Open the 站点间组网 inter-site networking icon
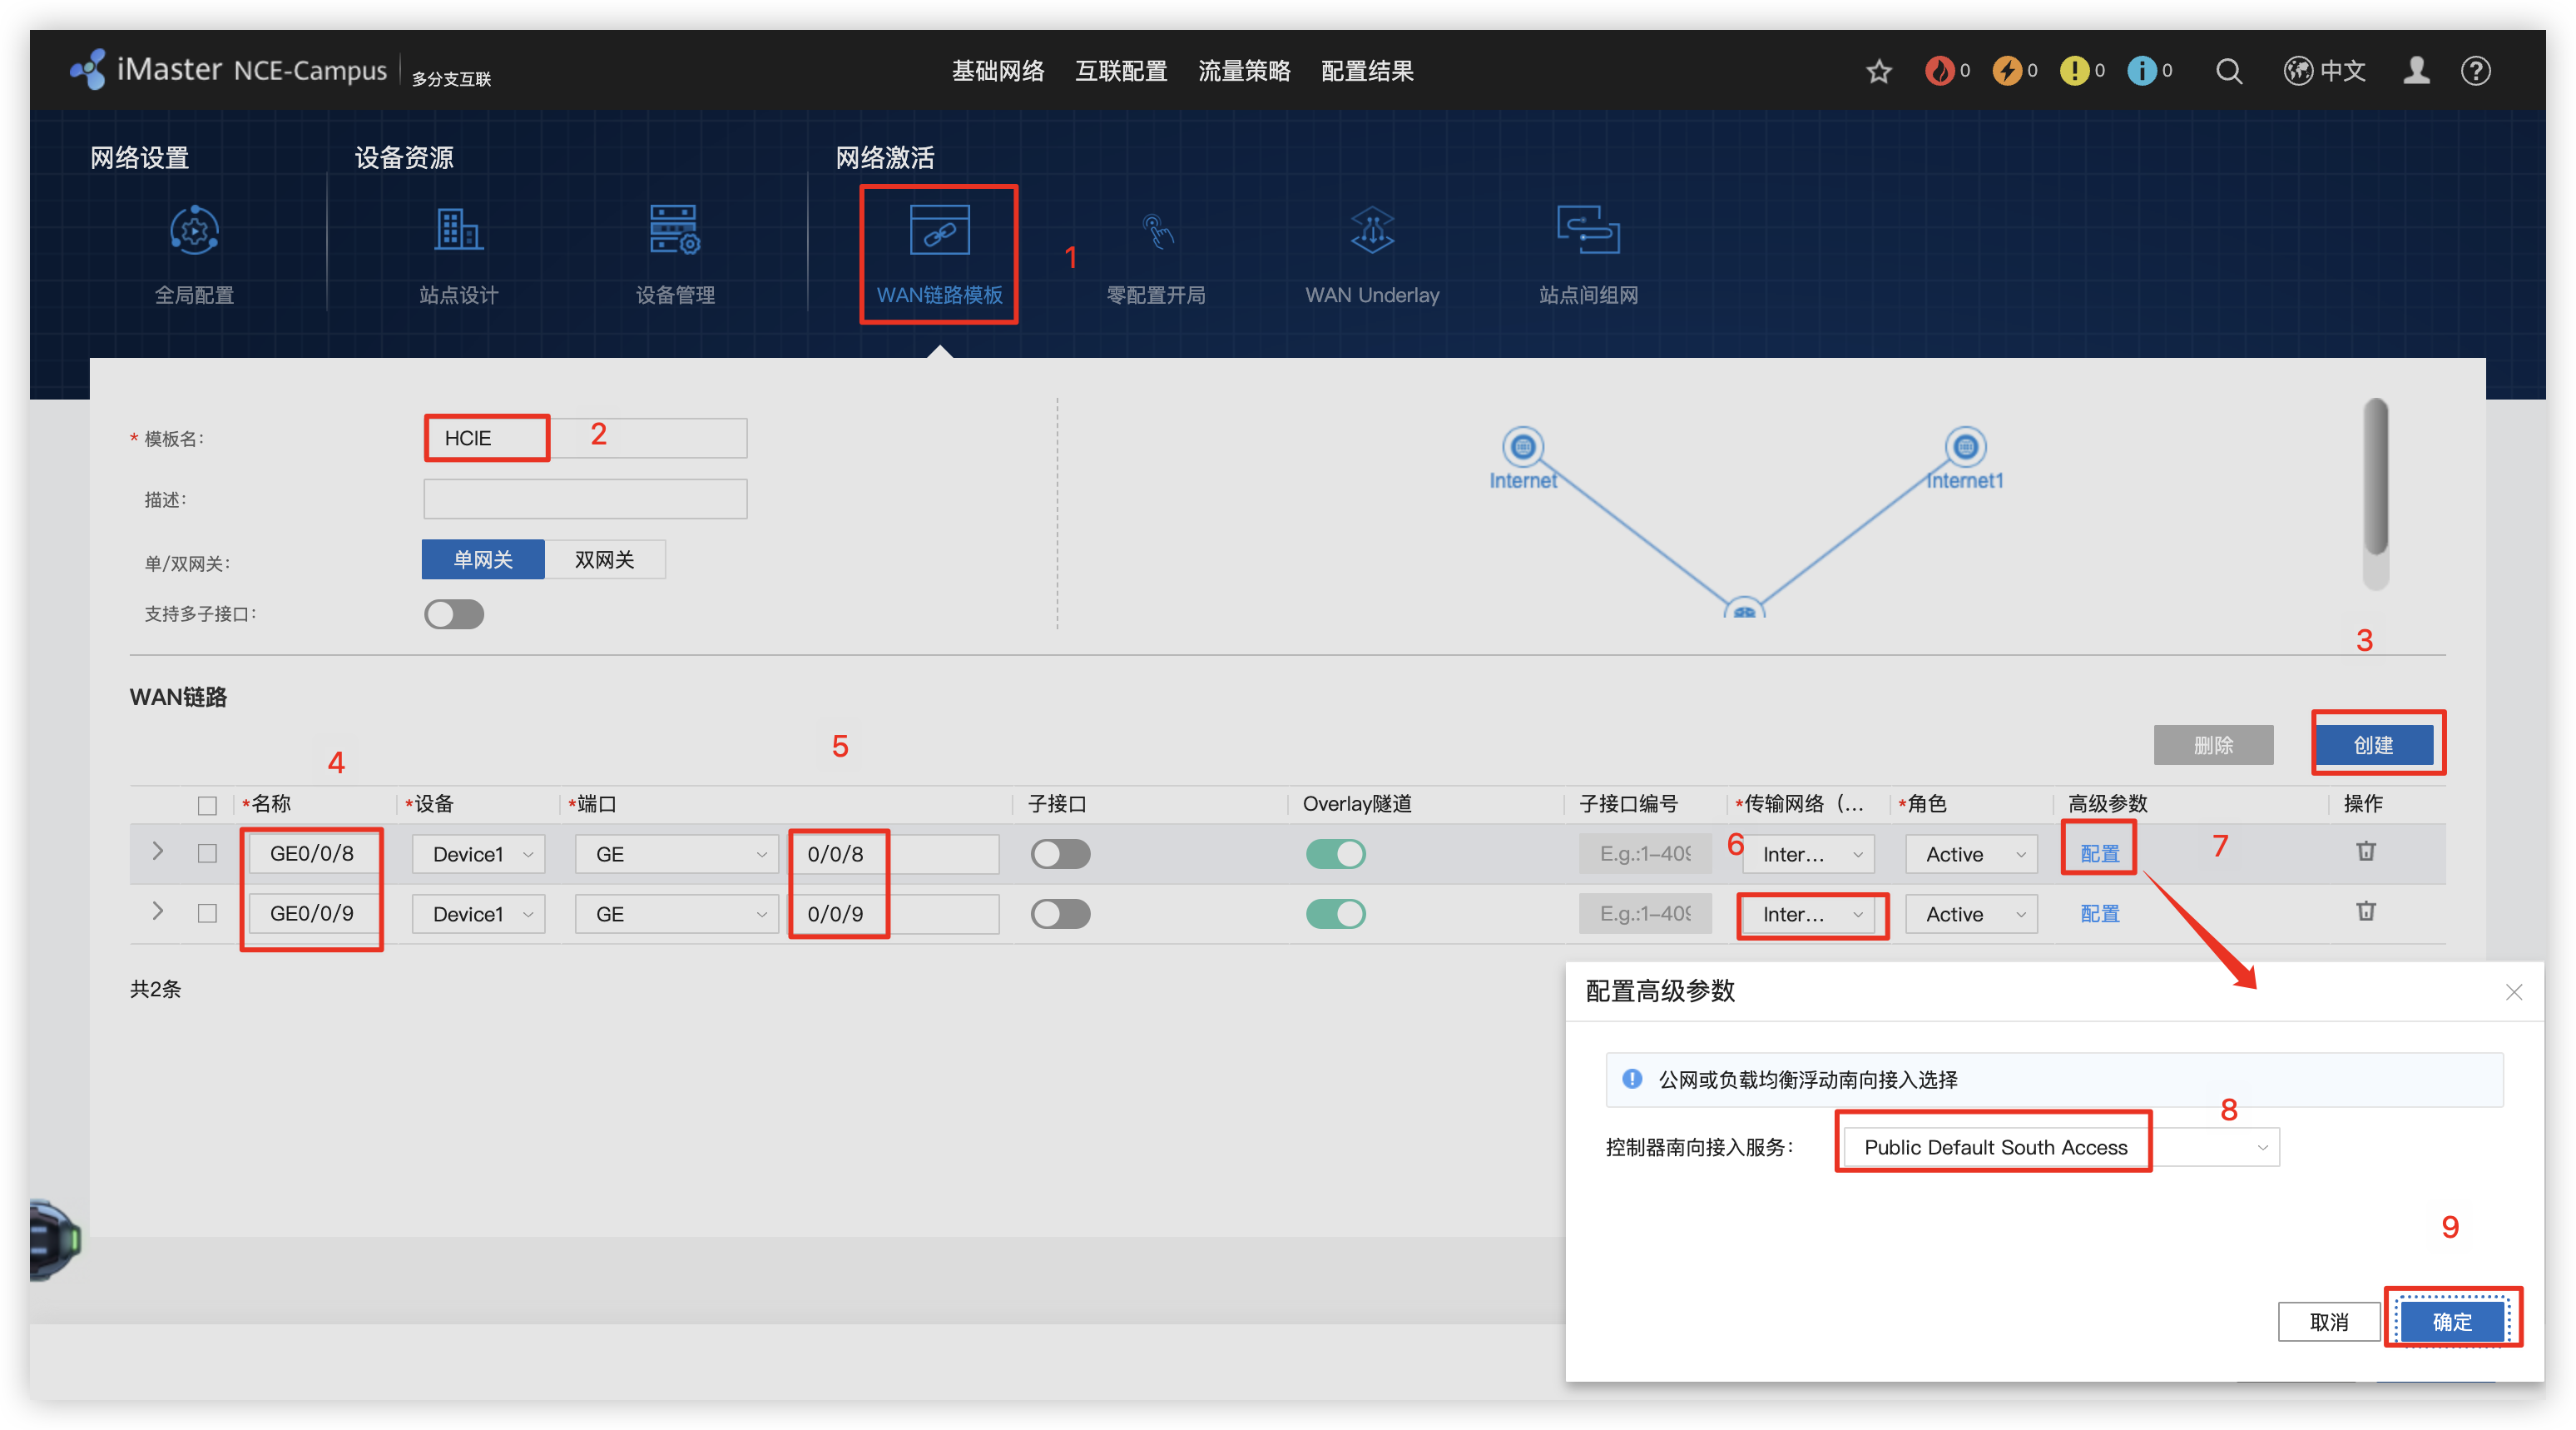The image size is (2576, 1430). (x=1588, y=232)
